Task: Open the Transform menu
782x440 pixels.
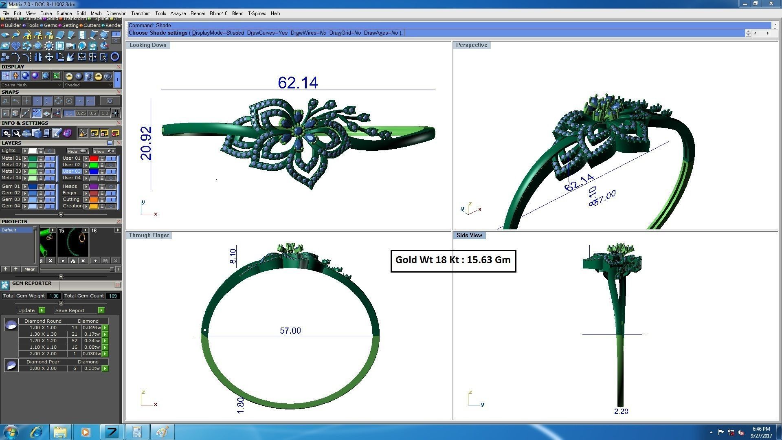Action: tap(141, 13)
